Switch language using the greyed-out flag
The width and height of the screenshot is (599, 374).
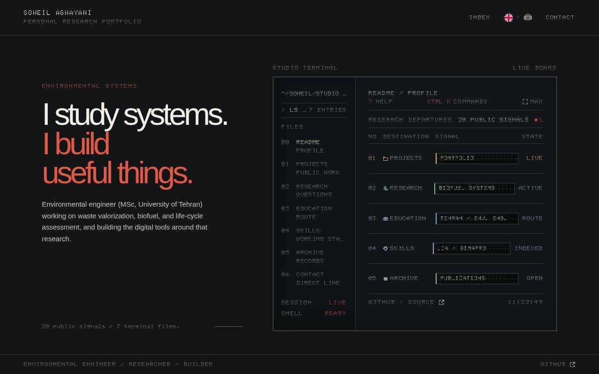click(x=528, y=17)
